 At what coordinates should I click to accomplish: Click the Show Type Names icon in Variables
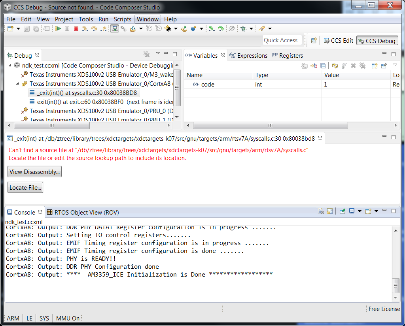(305, 66)
